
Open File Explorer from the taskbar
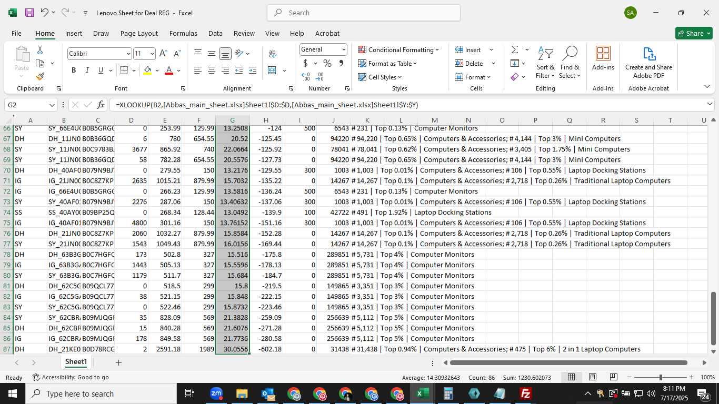(242, 393)
